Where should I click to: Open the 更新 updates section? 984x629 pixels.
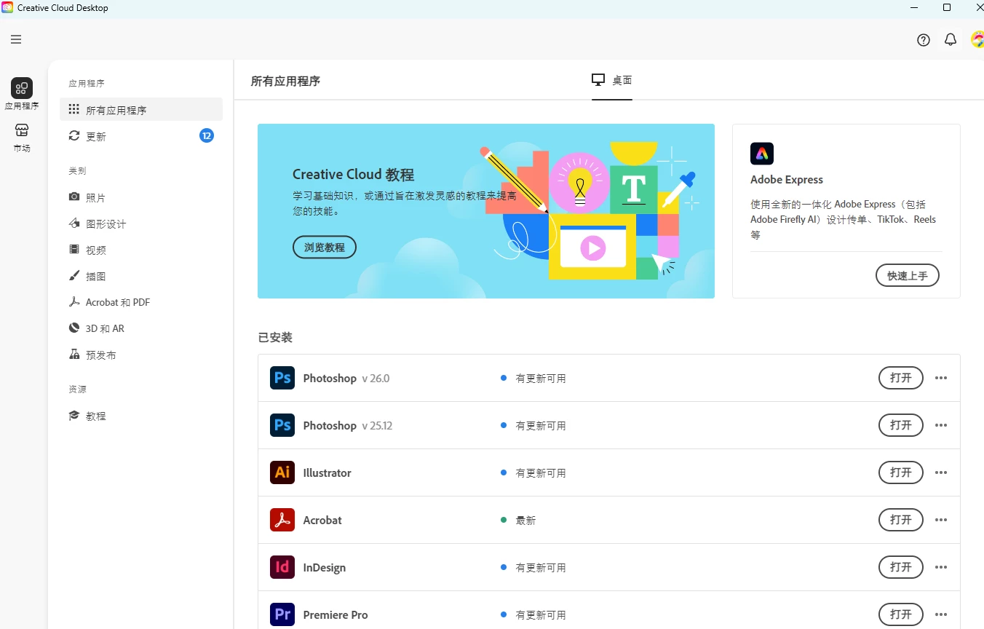point(141,136)
